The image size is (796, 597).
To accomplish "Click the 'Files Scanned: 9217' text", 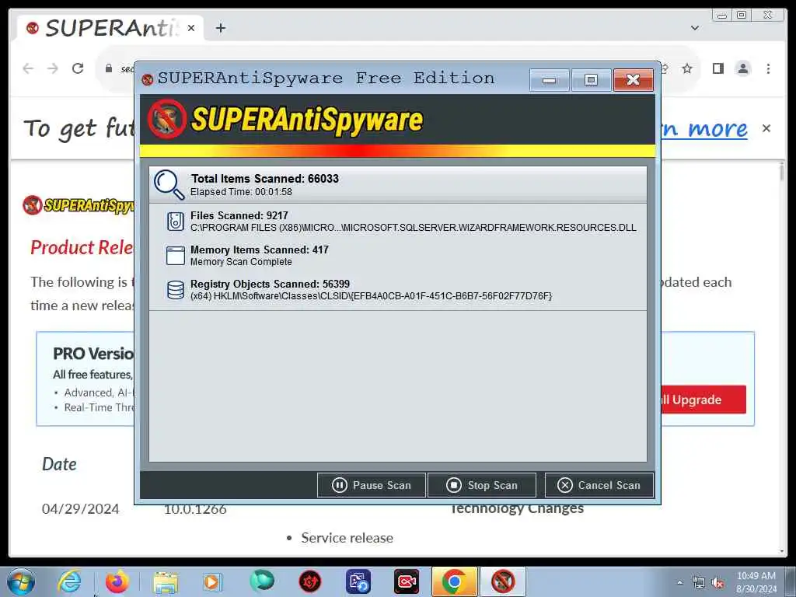I will (x=239, y=216).
